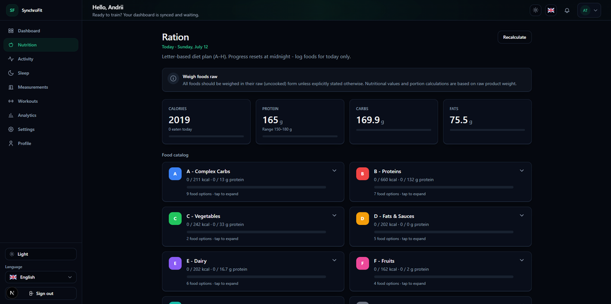Open the English language dropdown
Screen dimensions: 611x304
(x=41, y=277)
